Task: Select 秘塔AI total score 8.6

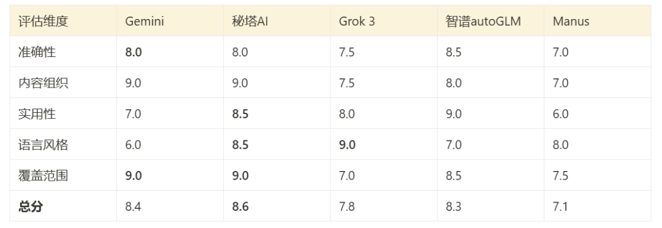Action: point(240,207)
